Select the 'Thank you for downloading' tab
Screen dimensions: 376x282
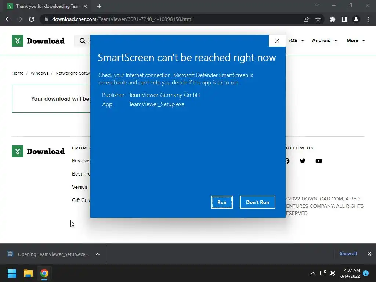click(x=47, y=6)
